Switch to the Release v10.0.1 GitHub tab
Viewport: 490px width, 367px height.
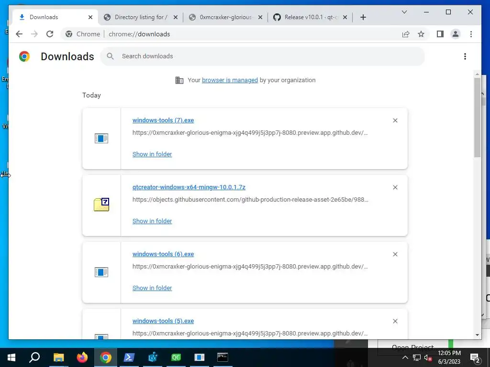[311, 17]
